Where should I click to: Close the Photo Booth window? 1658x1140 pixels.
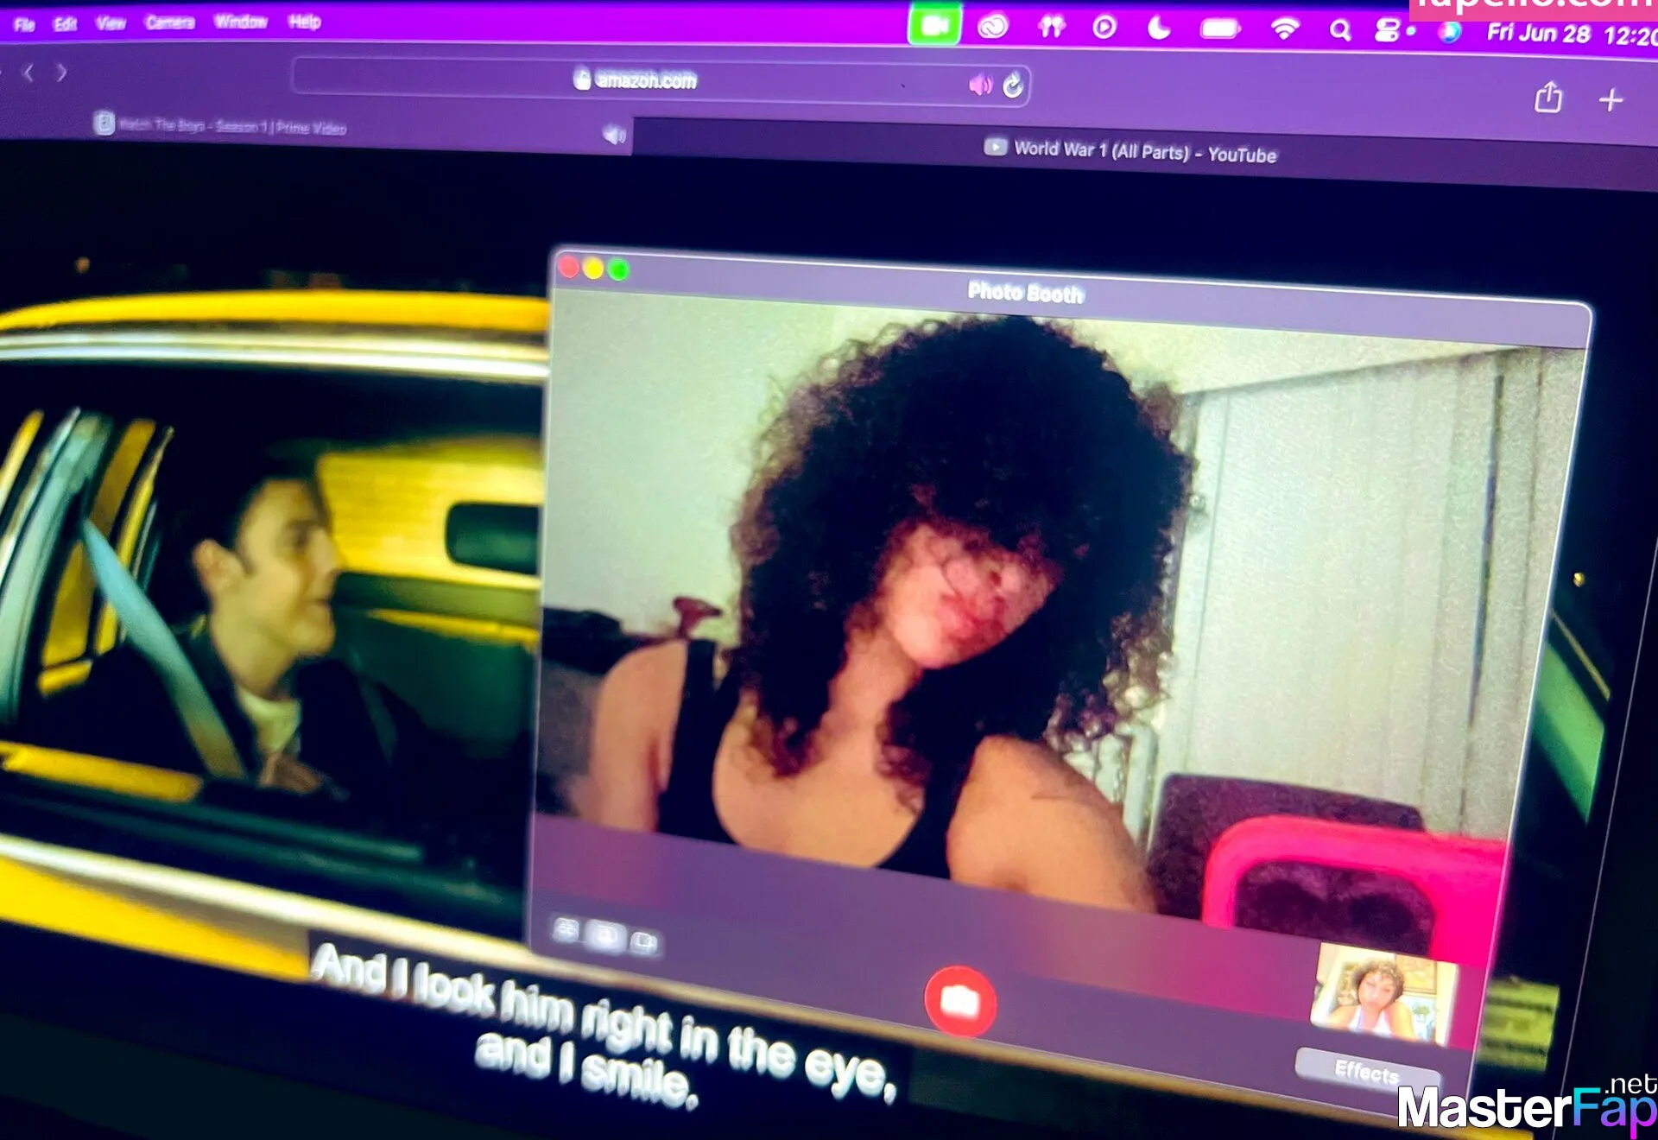pyautogui.click(x=569, y=267)
